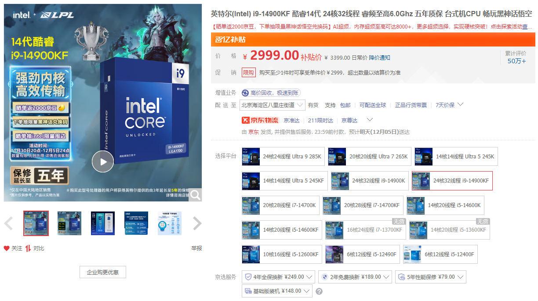The height and width of the screenshot is (301, 538).
Task: Click the 高价回收 recycle icon
Action: click(x=245, y=93)
